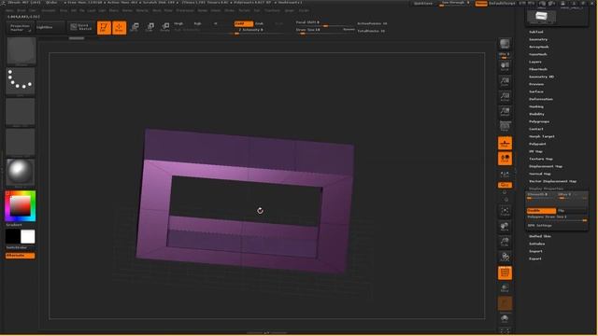
Task: Open the dotted stroke type selector
Action: 21,81
